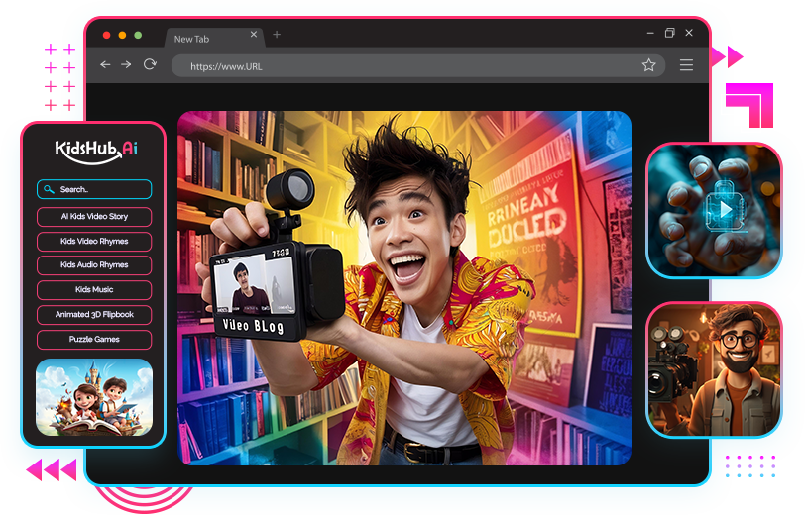The height and width of the screenshot is (515, 805).
Task: Close the browser window with the X
Action: [689, 33]
